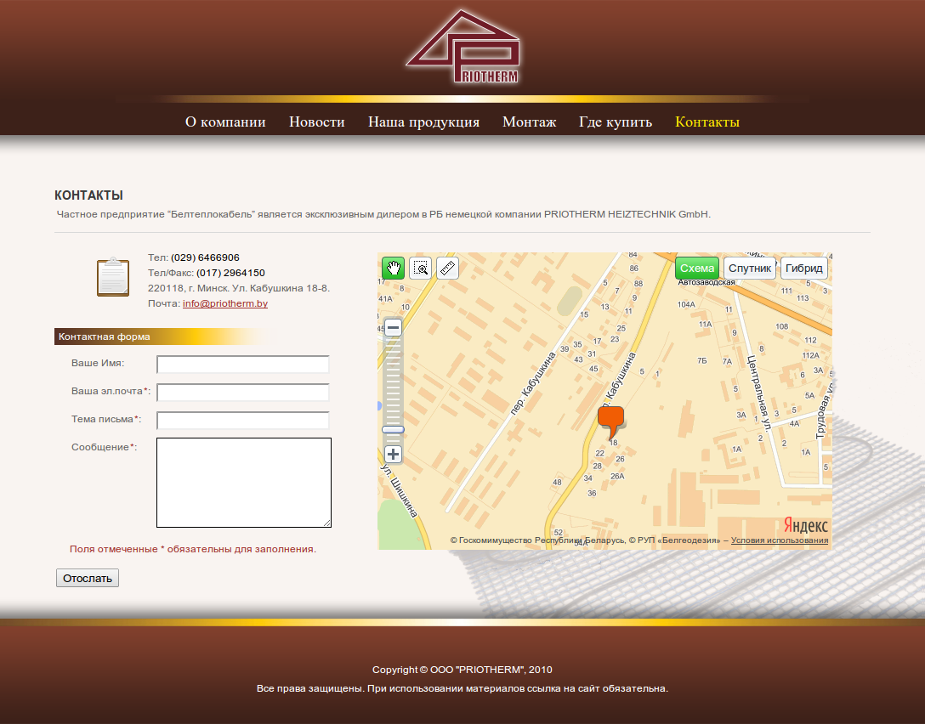This screenshot has width=925, height=724.
Task: Click the orange location marker on map
Action: pyautogui.click(x=610, y=420)
